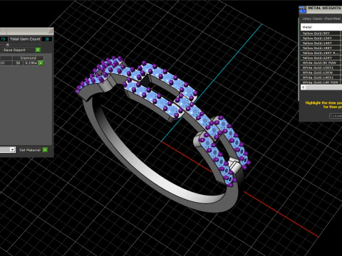The image size is (342, 256).
Task: Select Yellow Gold:10KY in metal list
Action: pos(321,38)
